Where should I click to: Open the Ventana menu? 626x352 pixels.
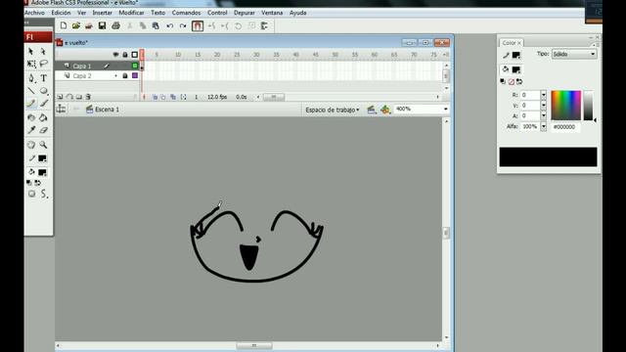[272, 13]
